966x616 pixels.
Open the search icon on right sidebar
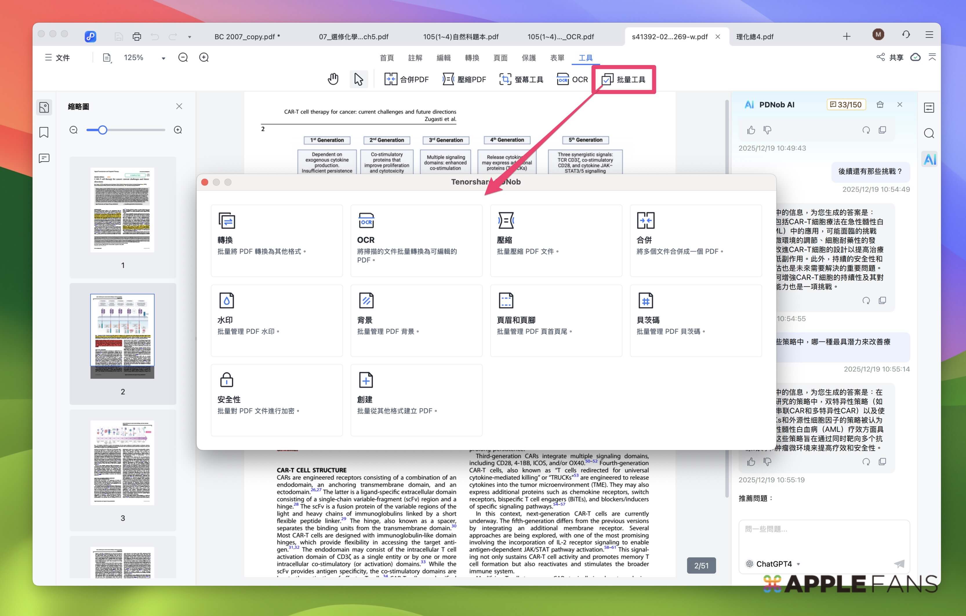(x=929, y=133)
